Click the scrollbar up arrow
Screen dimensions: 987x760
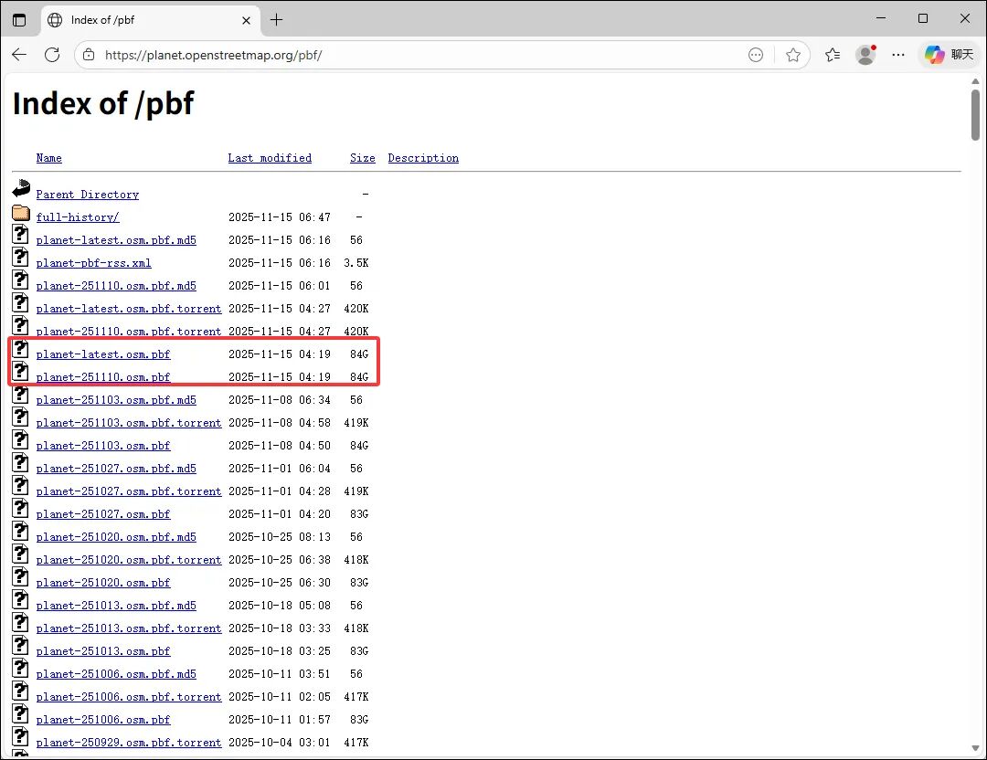pyautogui.click(x=975, y=81)
